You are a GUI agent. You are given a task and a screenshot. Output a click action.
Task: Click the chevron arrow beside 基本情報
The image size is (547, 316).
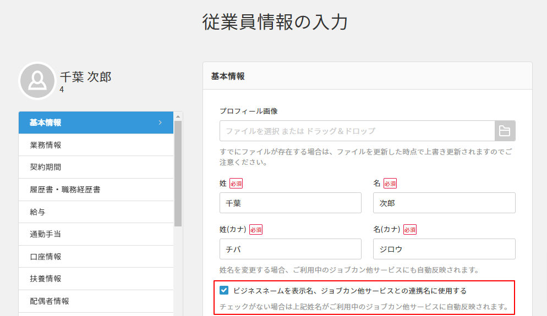[x=160, y=123]
